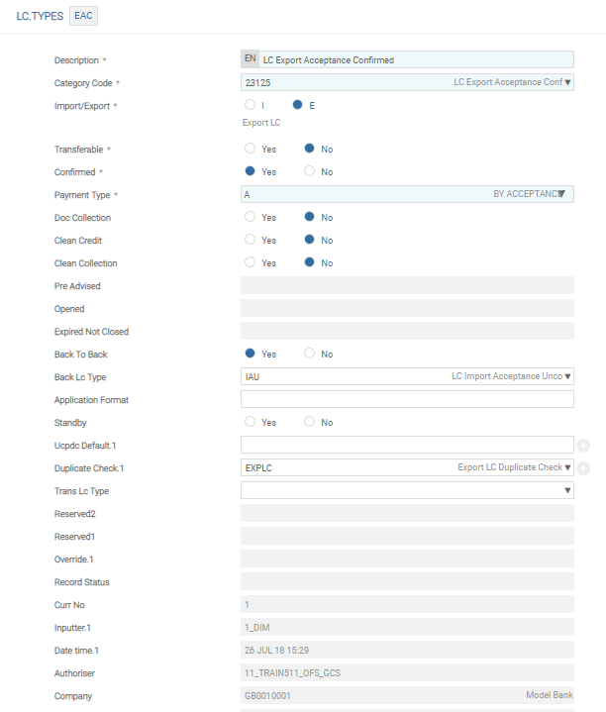This screenshot has height=712, width=606.
Task: Click the Curr No value 1
Action: pos(247,605)
